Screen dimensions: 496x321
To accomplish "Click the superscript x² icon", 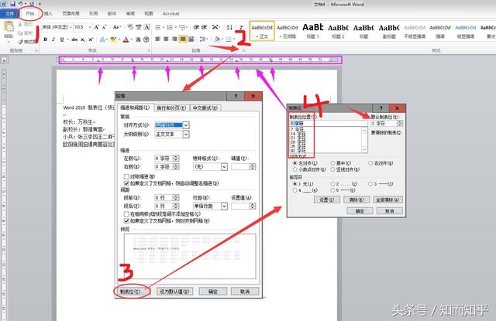I will [91, 39].
